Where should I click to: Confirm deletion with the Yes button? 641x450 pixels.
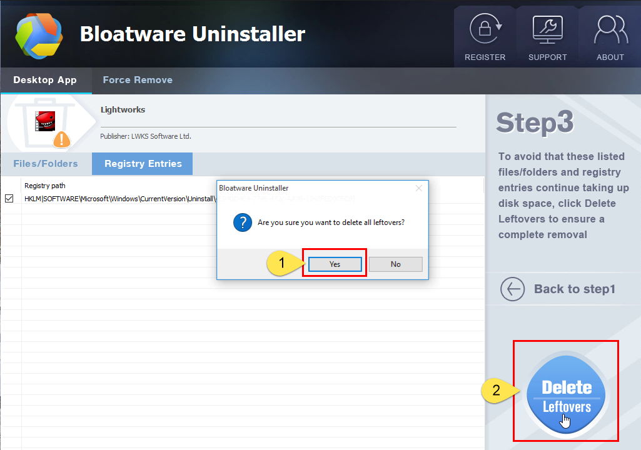[335, 264]
